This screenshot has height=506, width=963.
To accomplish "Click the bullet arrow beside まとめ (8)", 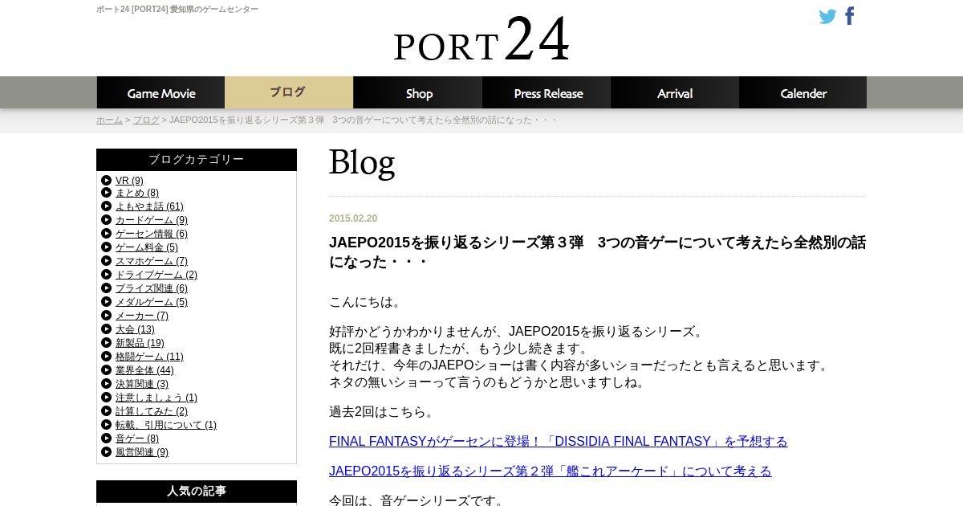I will [x=106, y=193].
